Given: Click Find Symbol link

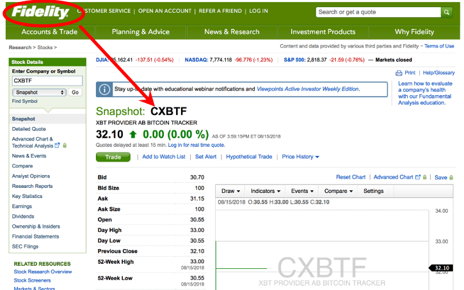Looking at the screenshot, I should 24,102.
